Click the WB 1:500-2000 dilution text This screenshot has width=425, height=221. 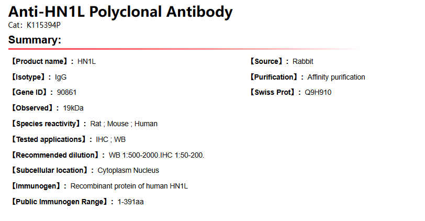coord(133,155)
